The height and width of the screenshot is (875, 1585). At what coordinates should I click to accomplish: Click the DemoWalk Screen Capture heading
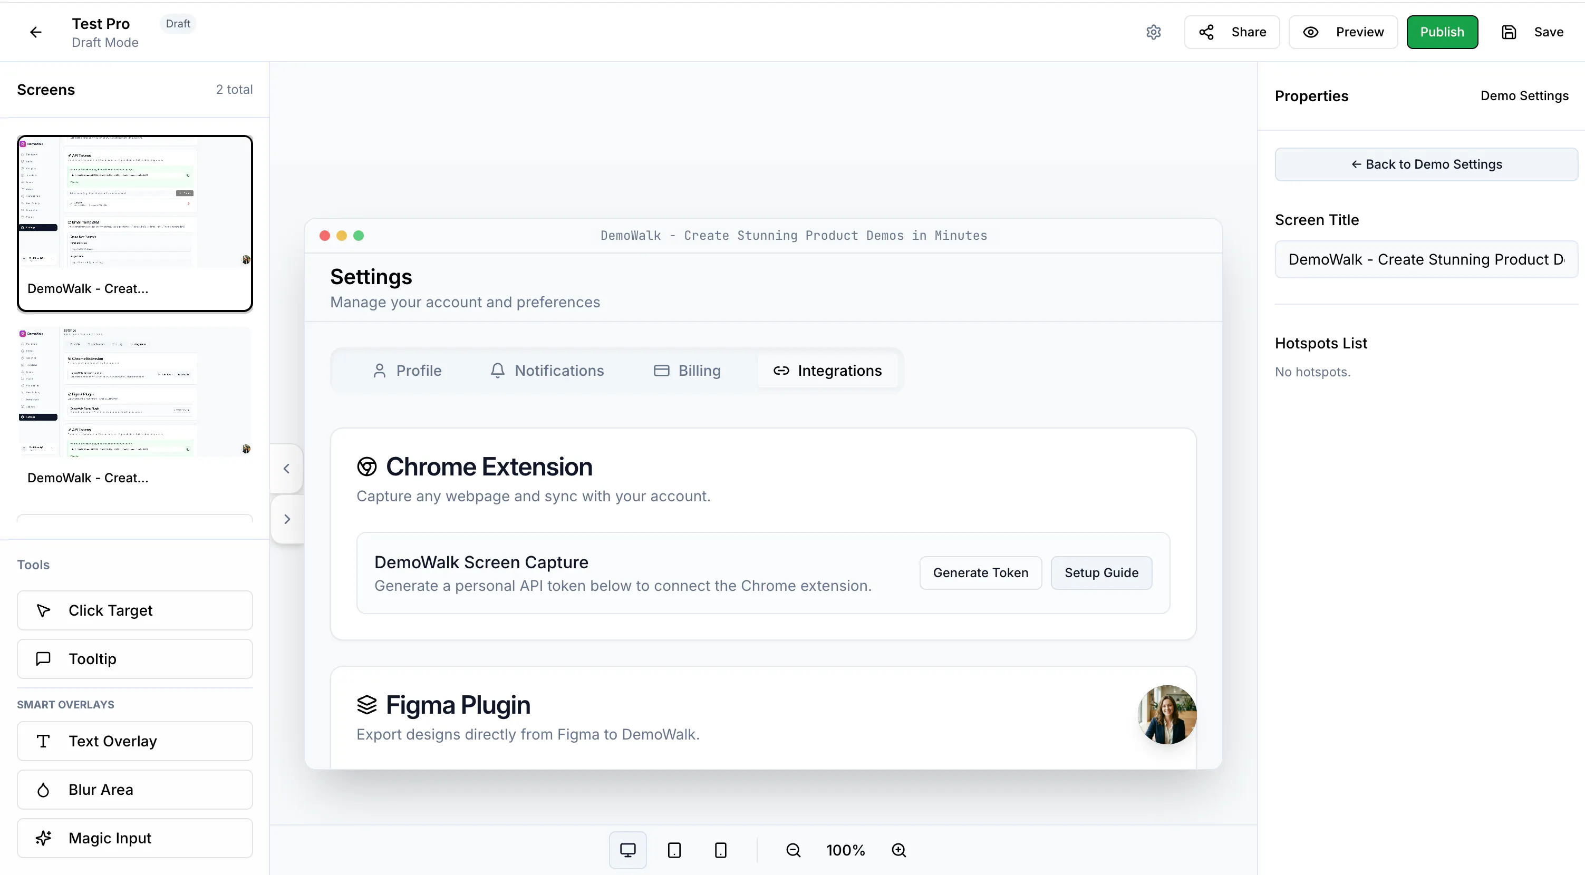point(481,562)
